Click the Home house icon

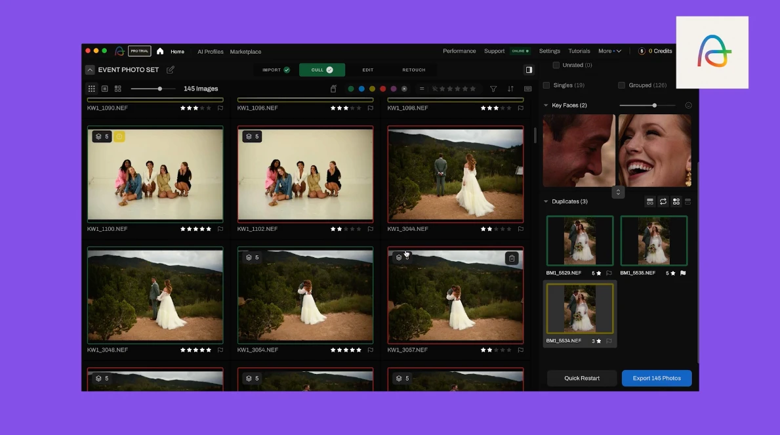coord(160,51)
